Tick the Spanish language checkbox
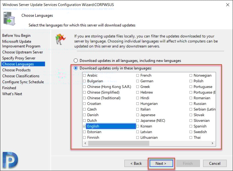The height and width of the screenshot is (171, 233). [191, 126]
